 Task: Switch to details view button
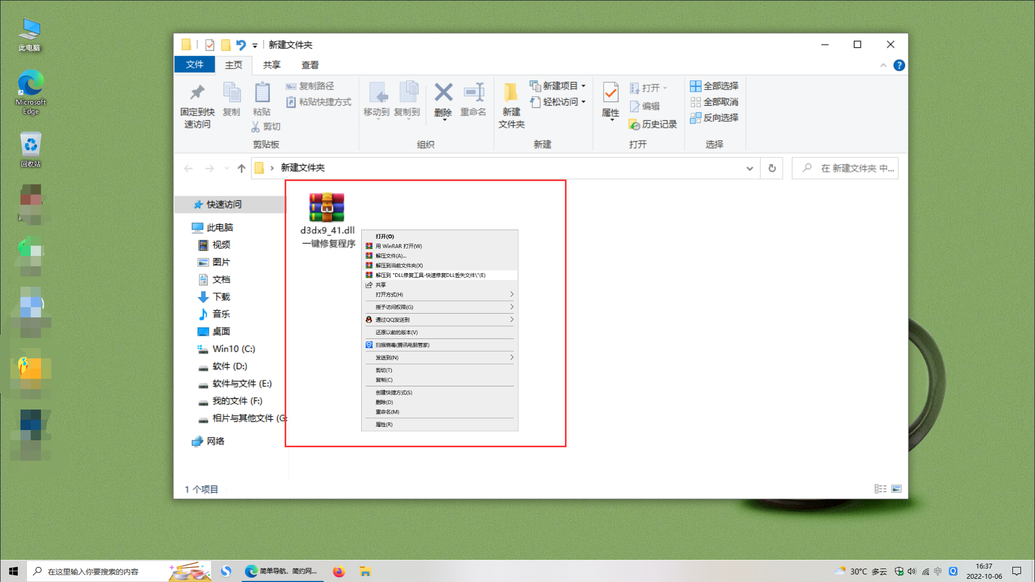880,489
